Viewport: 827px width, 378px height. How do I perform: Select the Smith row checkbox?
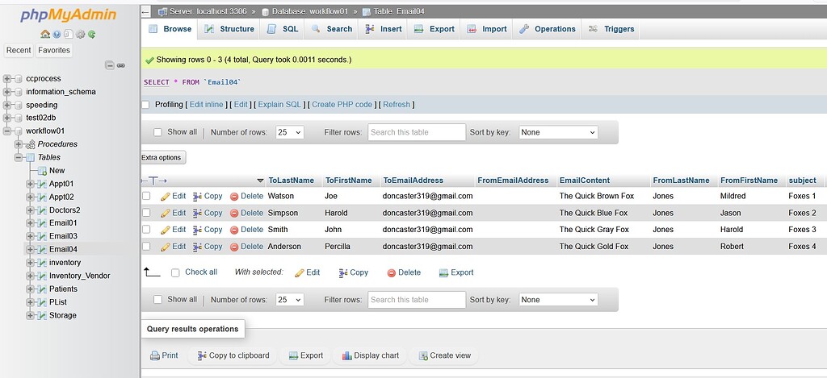click(x=146, y=230)
